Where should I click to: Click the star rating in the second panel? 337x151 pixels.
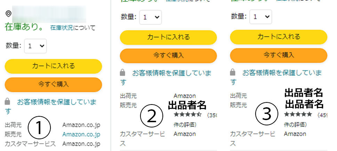click(187, 114)
